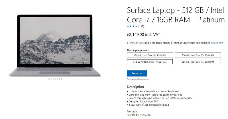Select the last carousel dot indicator
This screenshot has height=119, width=228.
pyautogui.click(x=61, y=79)
